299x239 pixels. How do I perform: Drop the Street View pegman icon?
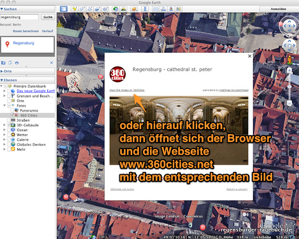[290, 59]
